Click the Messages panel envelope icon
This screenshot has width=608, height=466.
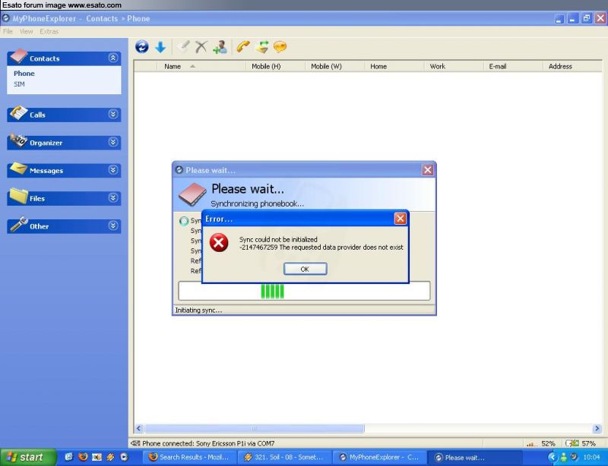tap(18, 168)
